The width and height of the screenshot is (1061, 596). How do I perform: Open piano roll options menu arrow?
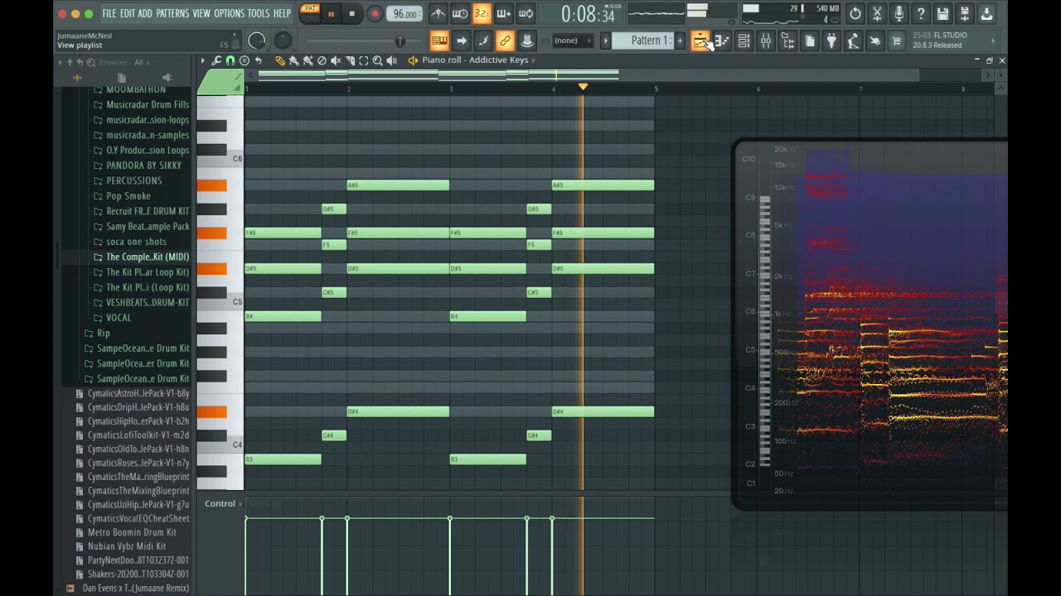(202, 60)
